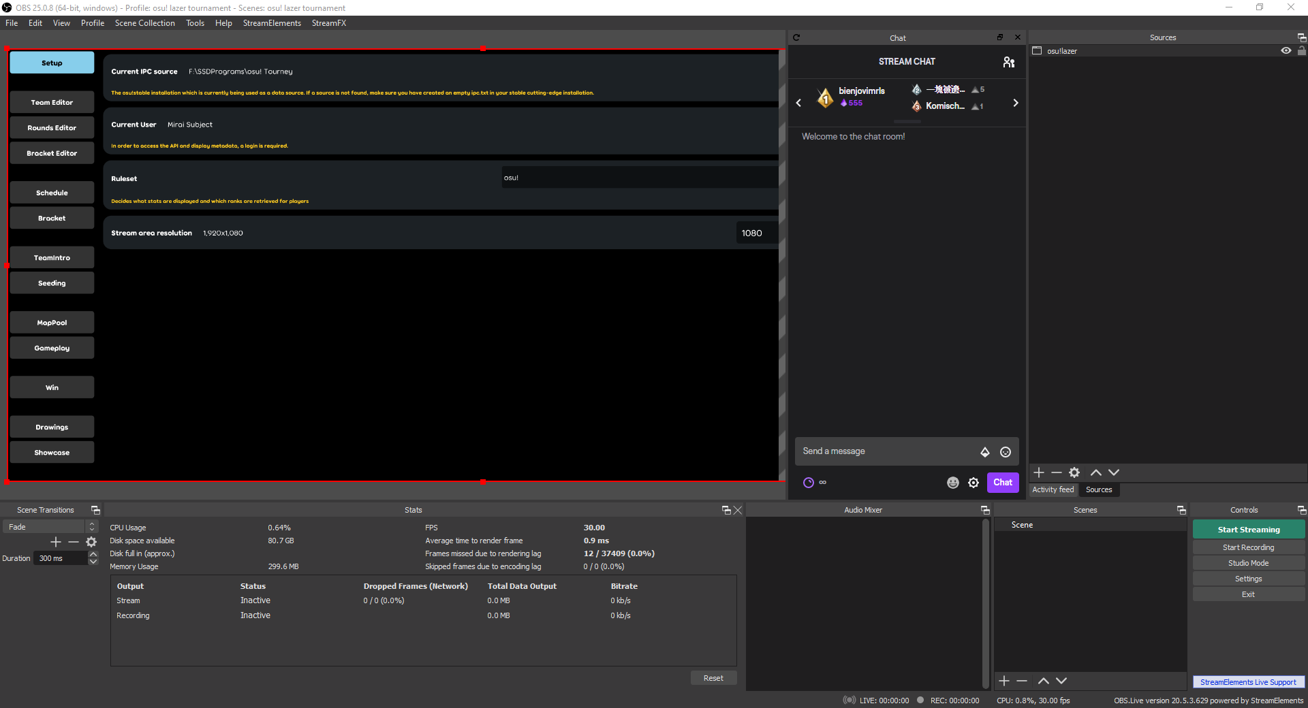Open the chat community users list
Screen dimensions: 1308x708
[x=1009, y=62]
